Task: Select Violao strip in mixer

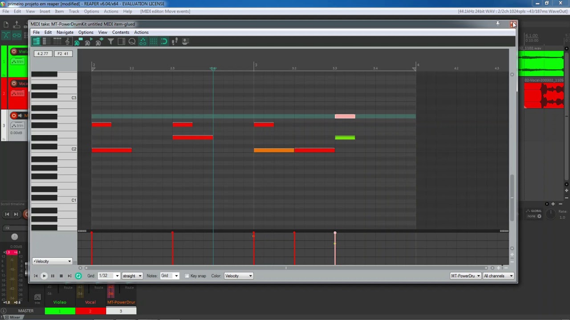Action: pos(60,302)
